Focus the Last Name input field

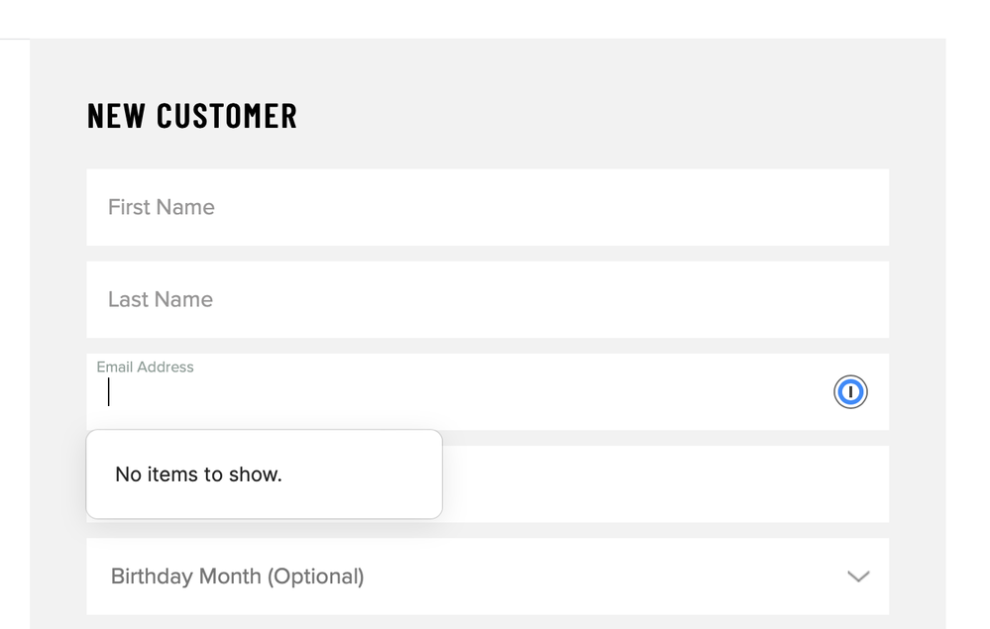487,300
